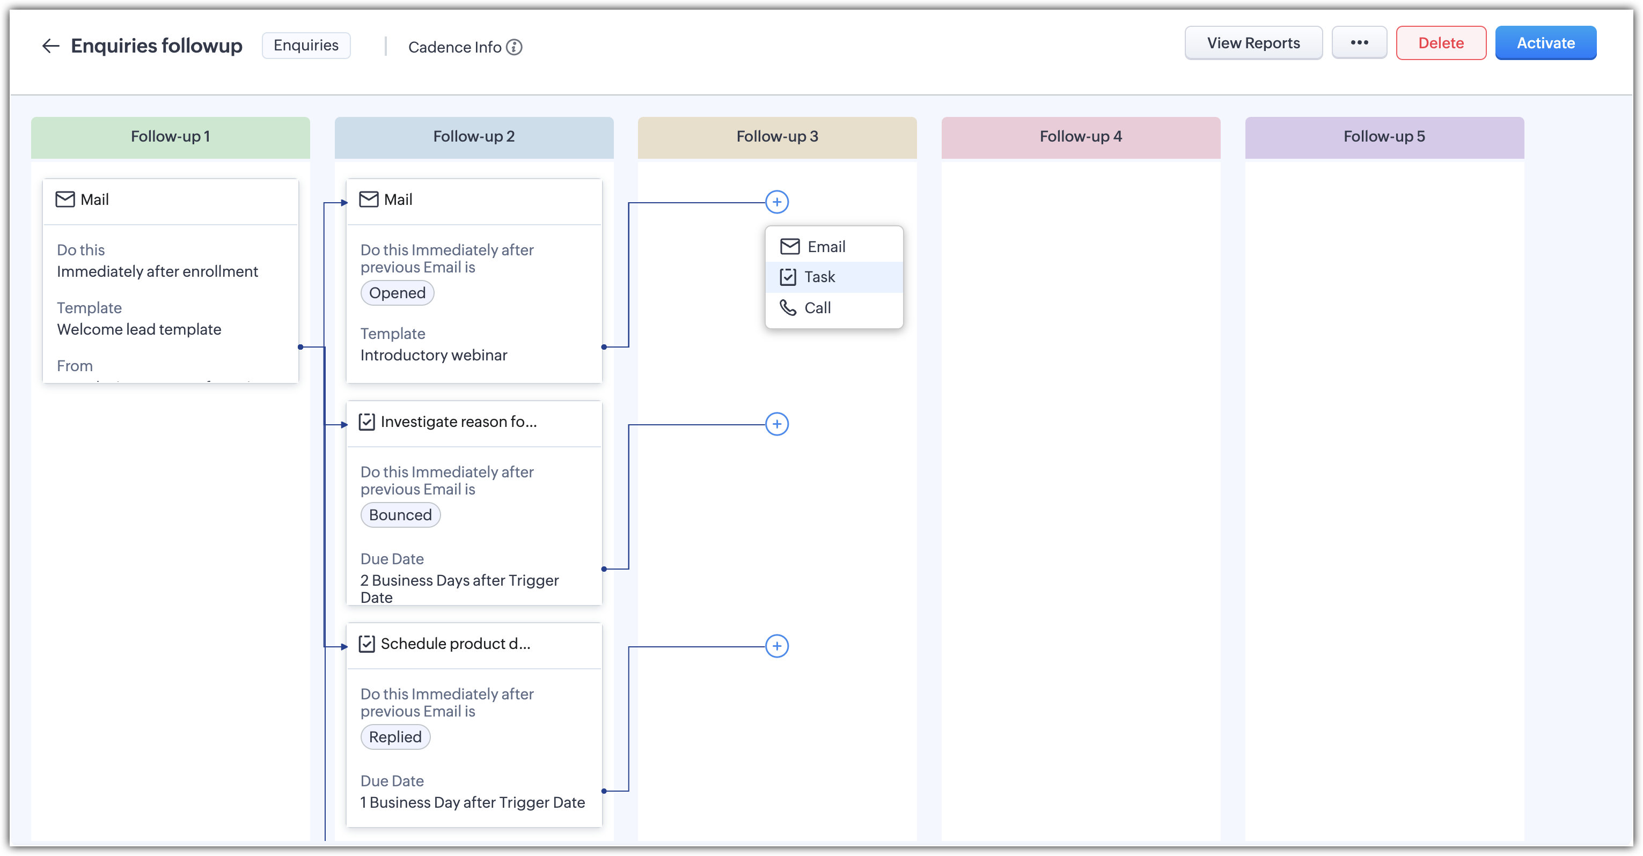Open the three-dot more options menu

pos(1359,43)
